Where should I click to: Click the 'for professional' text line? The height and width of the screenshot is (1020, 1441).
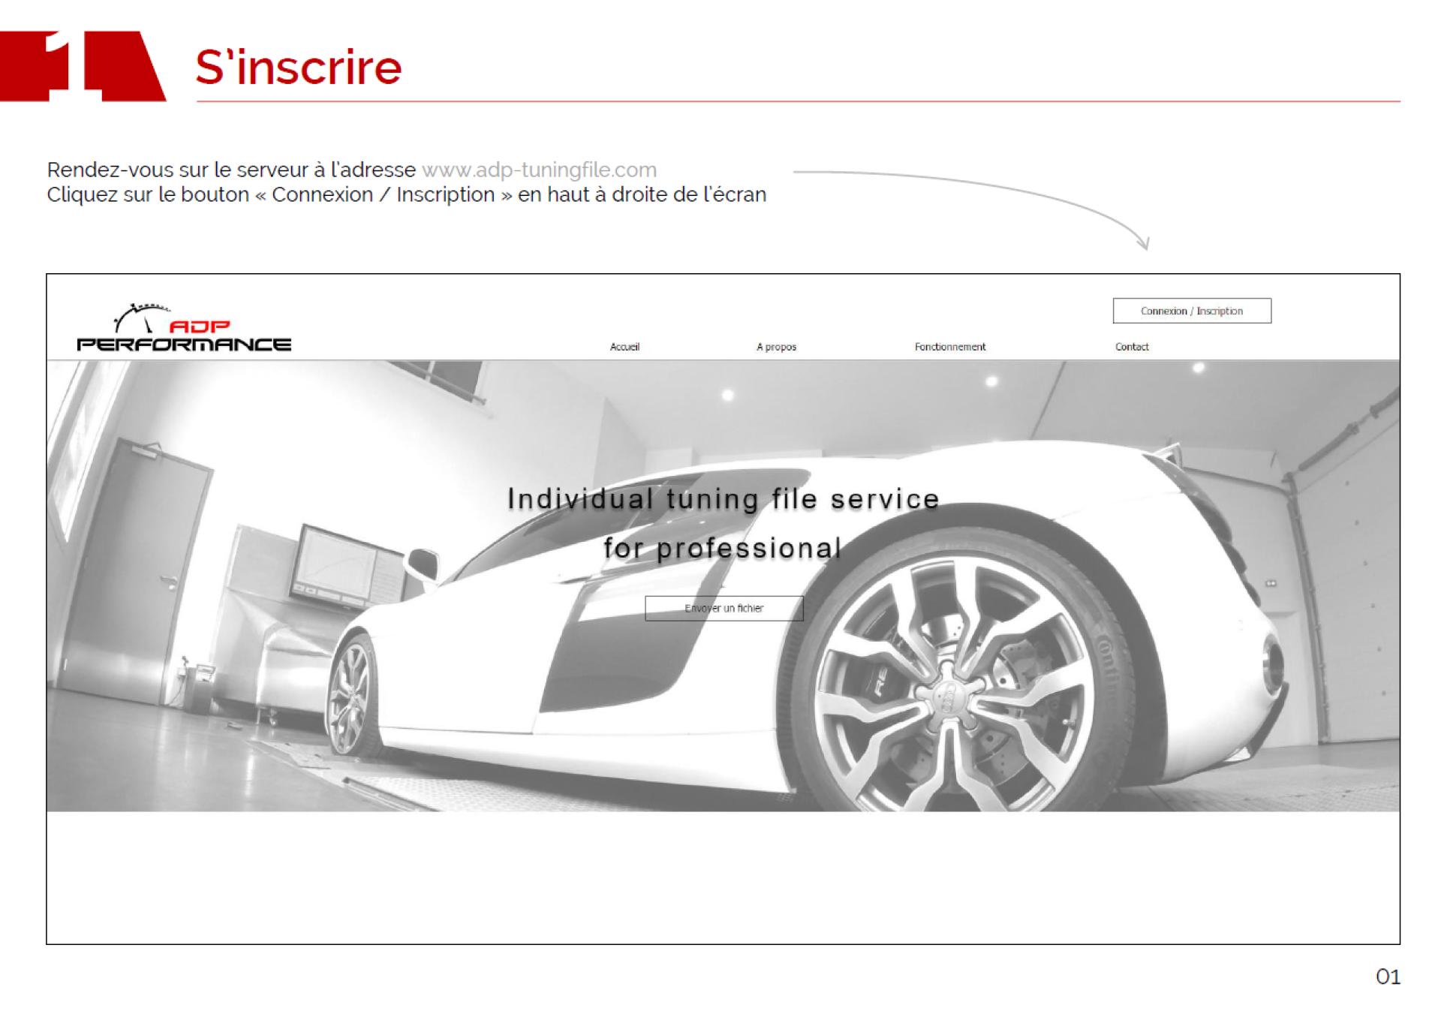pos(722,549)
